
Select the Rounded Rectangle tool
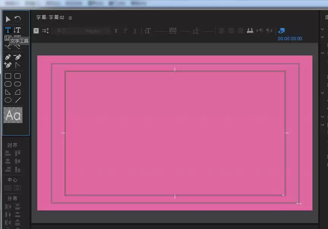(17, 76)
